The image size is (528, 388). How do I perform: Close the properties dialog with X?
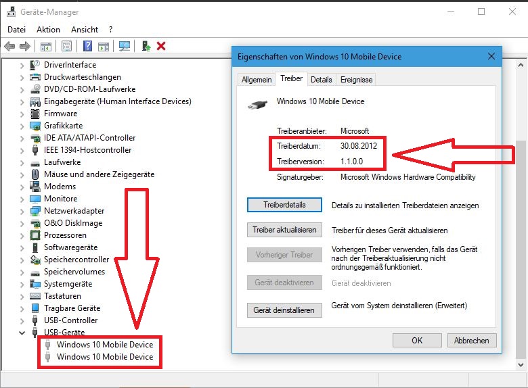(x=491, y=56)
